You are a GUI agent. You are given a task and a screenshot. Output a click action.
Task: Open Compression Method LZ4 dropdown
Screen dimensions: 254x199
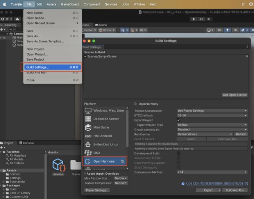click(x=212, y=172)
